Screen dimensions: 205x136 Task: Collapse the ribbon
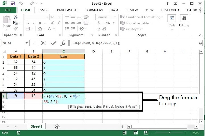point(200,35)
